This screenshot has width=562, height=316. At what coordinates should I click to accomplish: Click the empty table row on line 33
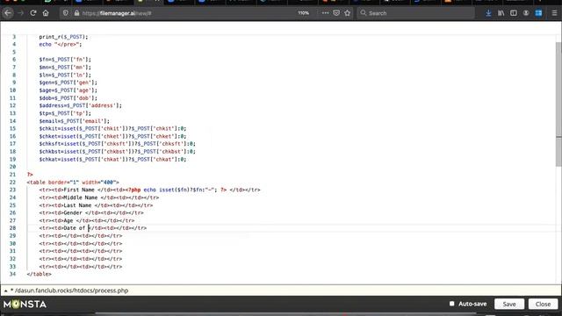pos(81,267)
